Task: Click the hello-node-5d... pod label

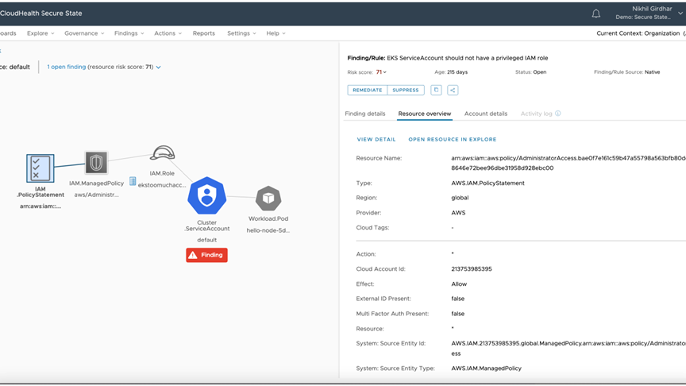Action: 268,230
